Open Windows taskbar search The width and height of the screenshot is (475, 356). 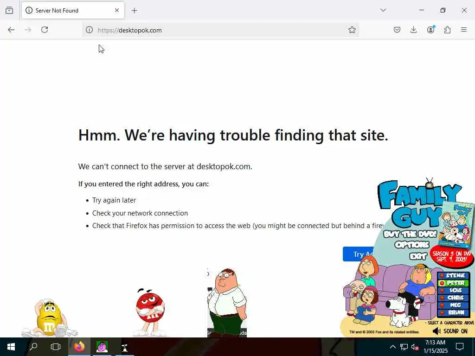coord(33,347)
